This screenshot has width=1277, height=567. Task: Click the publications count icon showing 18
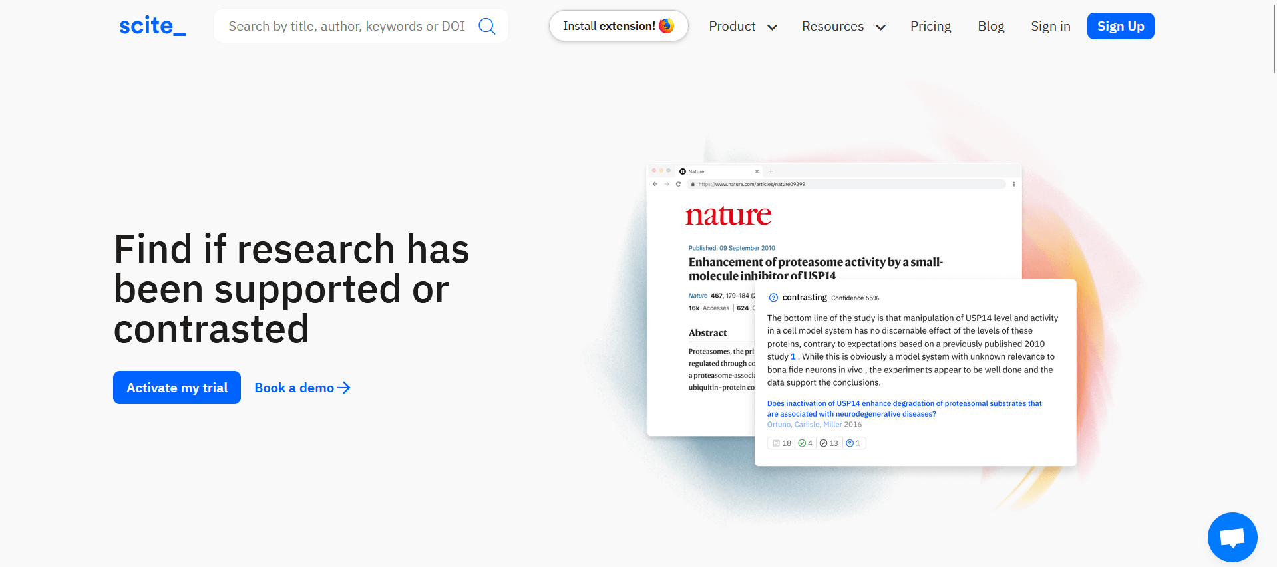776,443
